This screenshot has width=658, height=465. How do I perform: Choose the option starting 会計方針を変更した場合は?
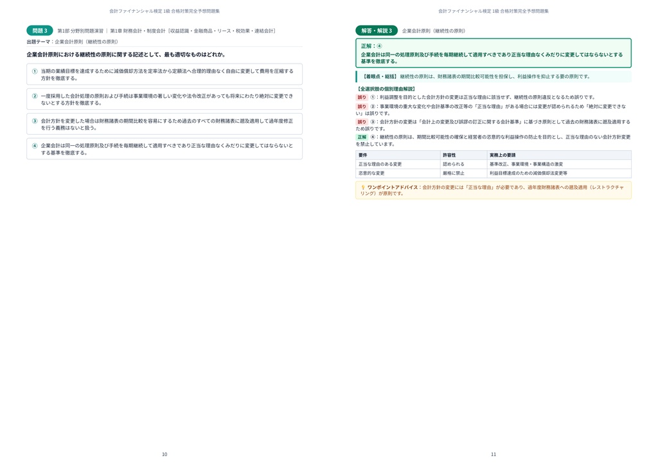(164, 124)
